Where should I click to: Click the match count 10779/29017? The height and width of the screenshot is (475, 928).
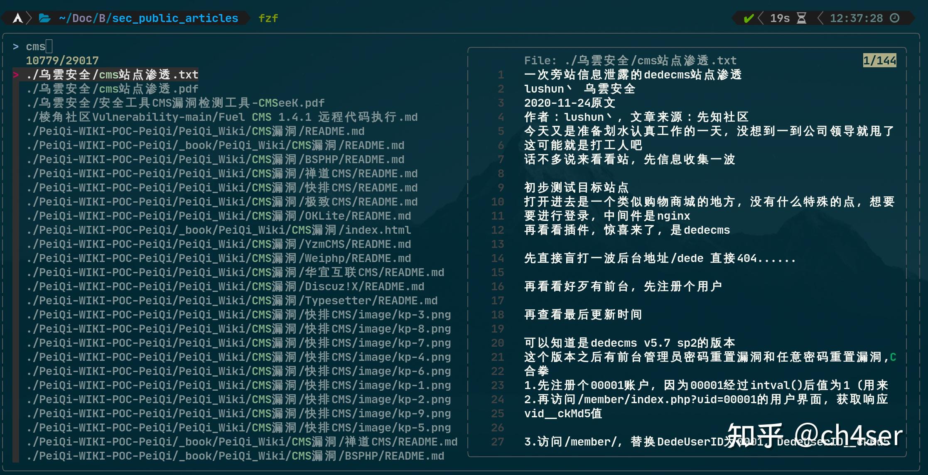[x=62, y=61]
